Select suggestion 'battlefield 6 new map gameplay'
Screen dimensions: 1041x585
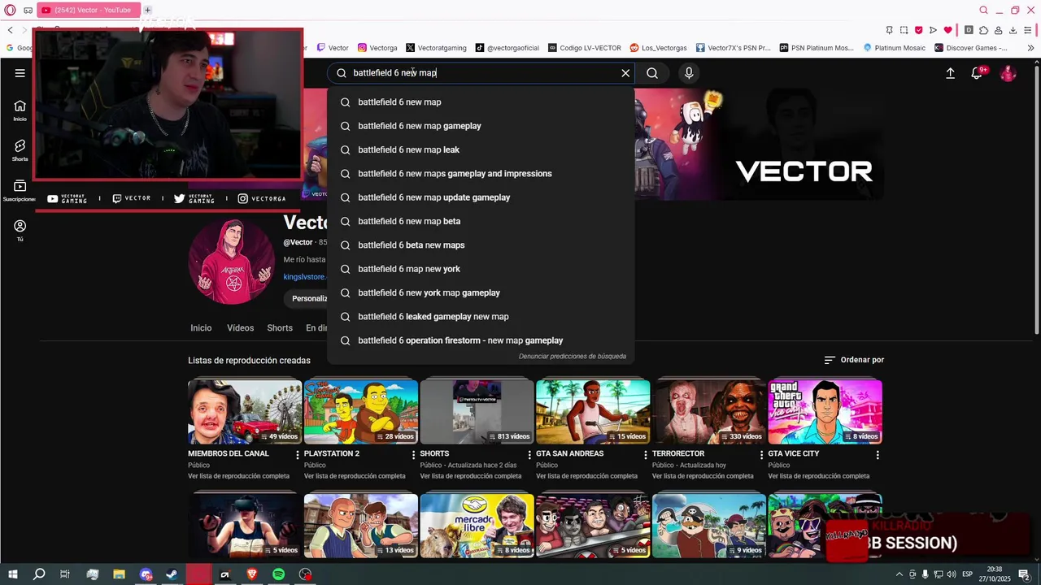click(481, 126)
